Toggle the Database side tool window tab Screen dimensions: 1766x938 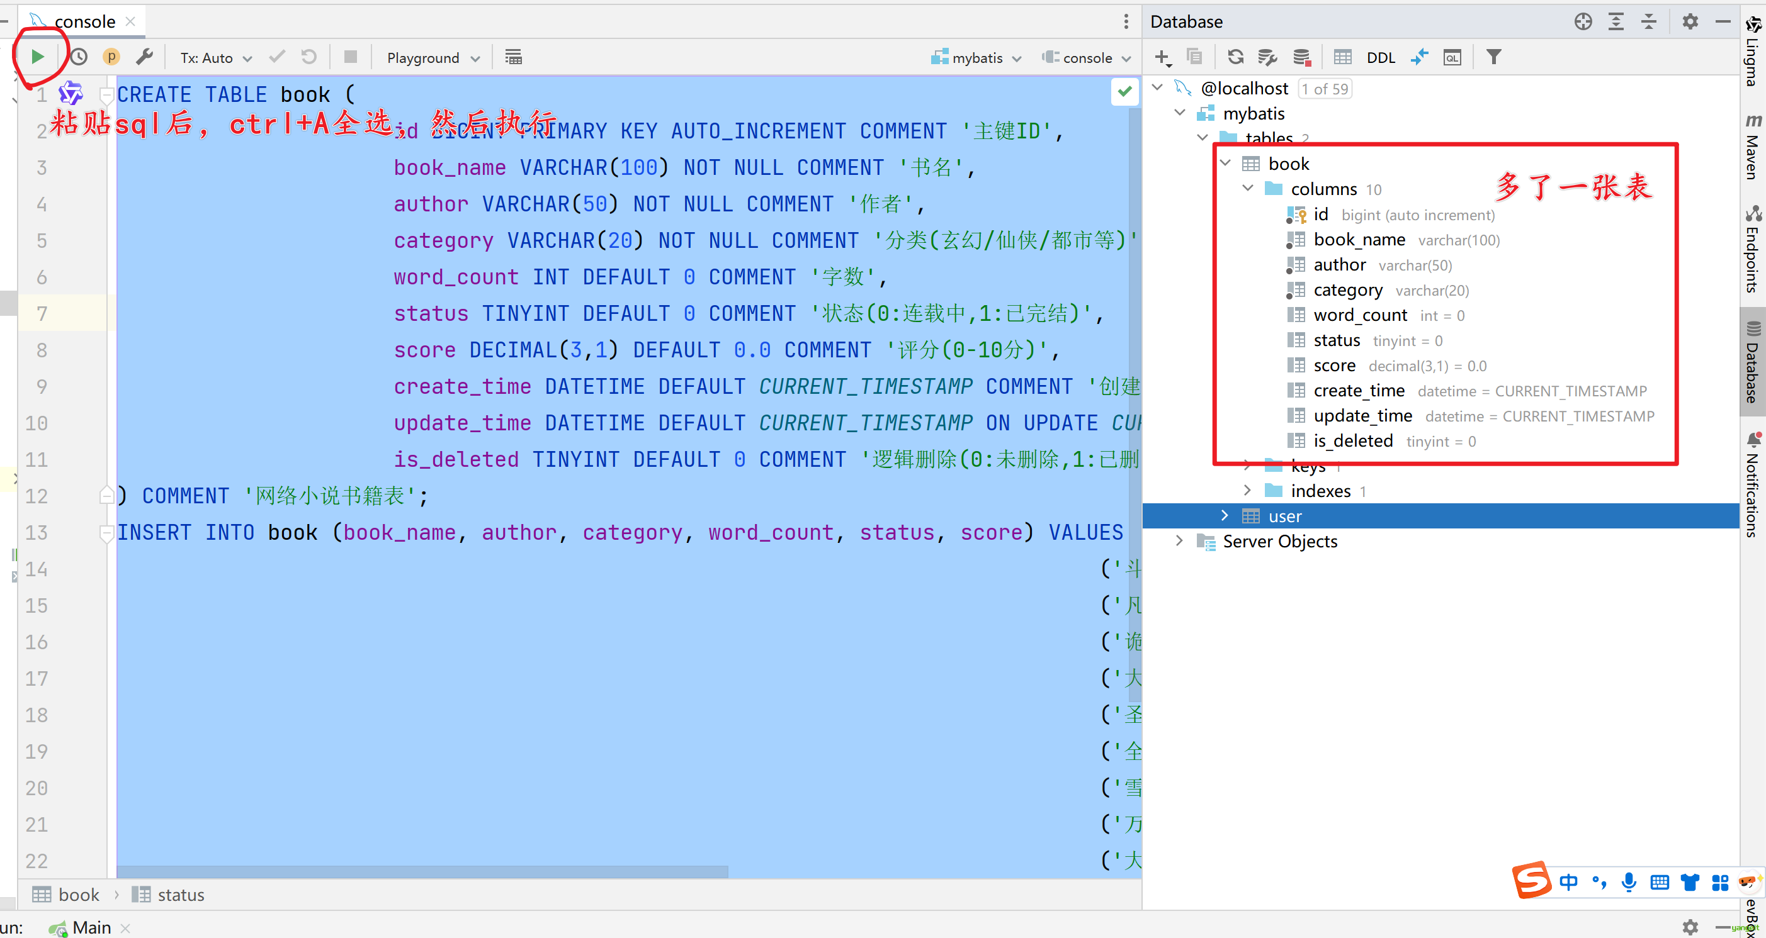[x=1753, y=362]
